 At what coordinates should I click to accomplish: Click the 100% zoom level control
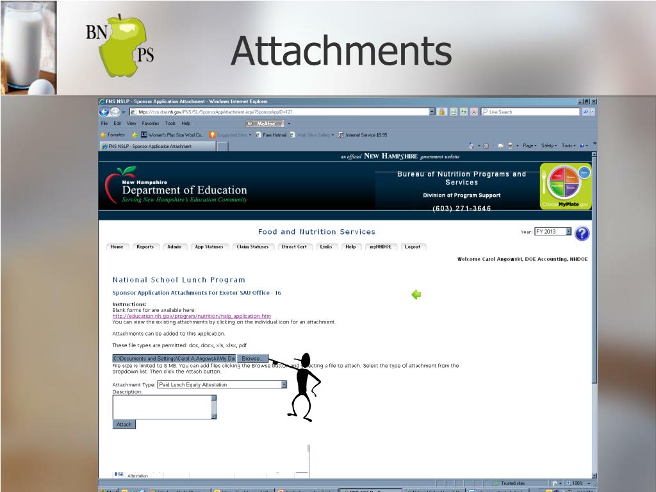579,483
